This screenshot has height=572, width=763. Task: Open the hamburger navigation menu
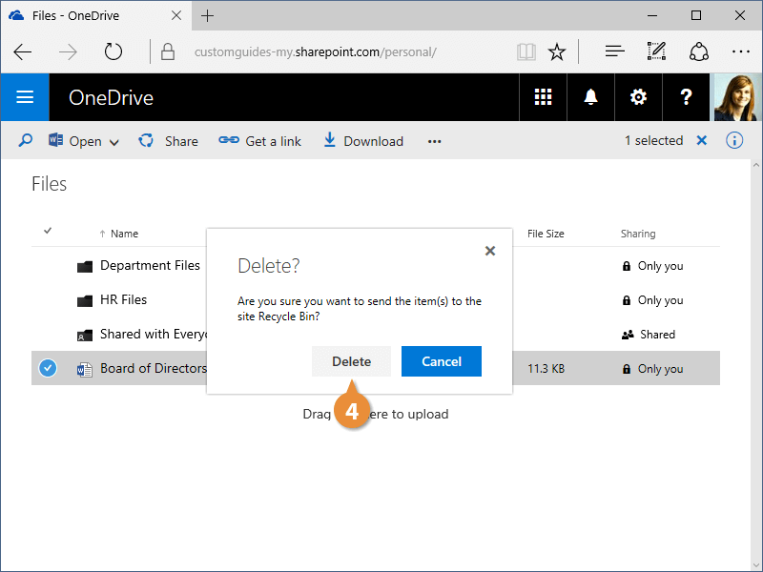25,97
